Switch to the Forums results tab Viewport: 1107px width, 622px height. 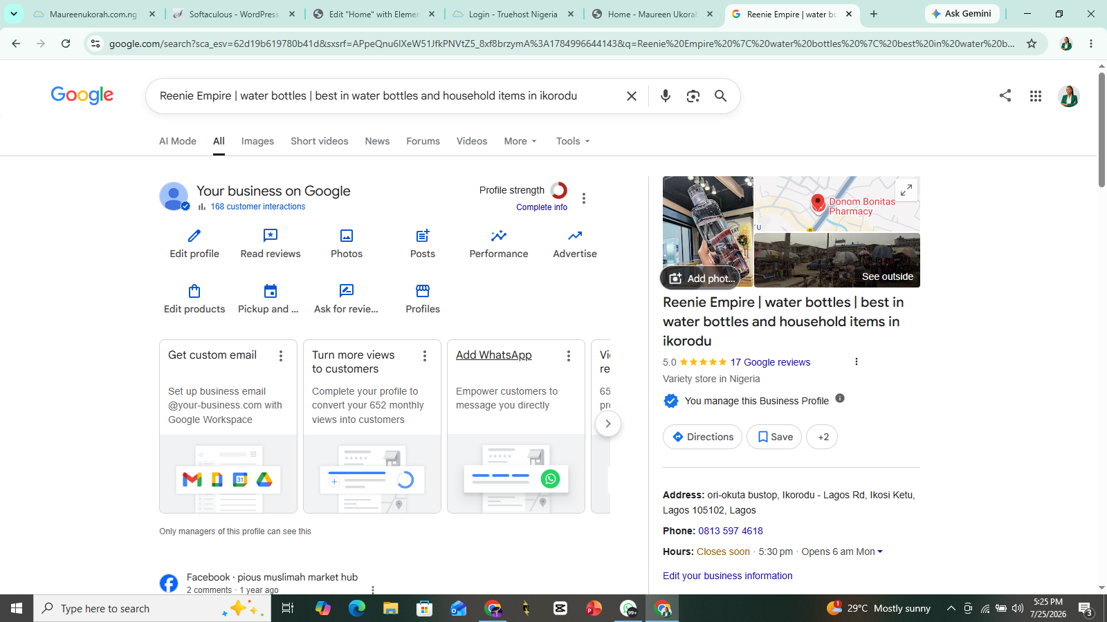pyautogui.click(x=423, y=141)
